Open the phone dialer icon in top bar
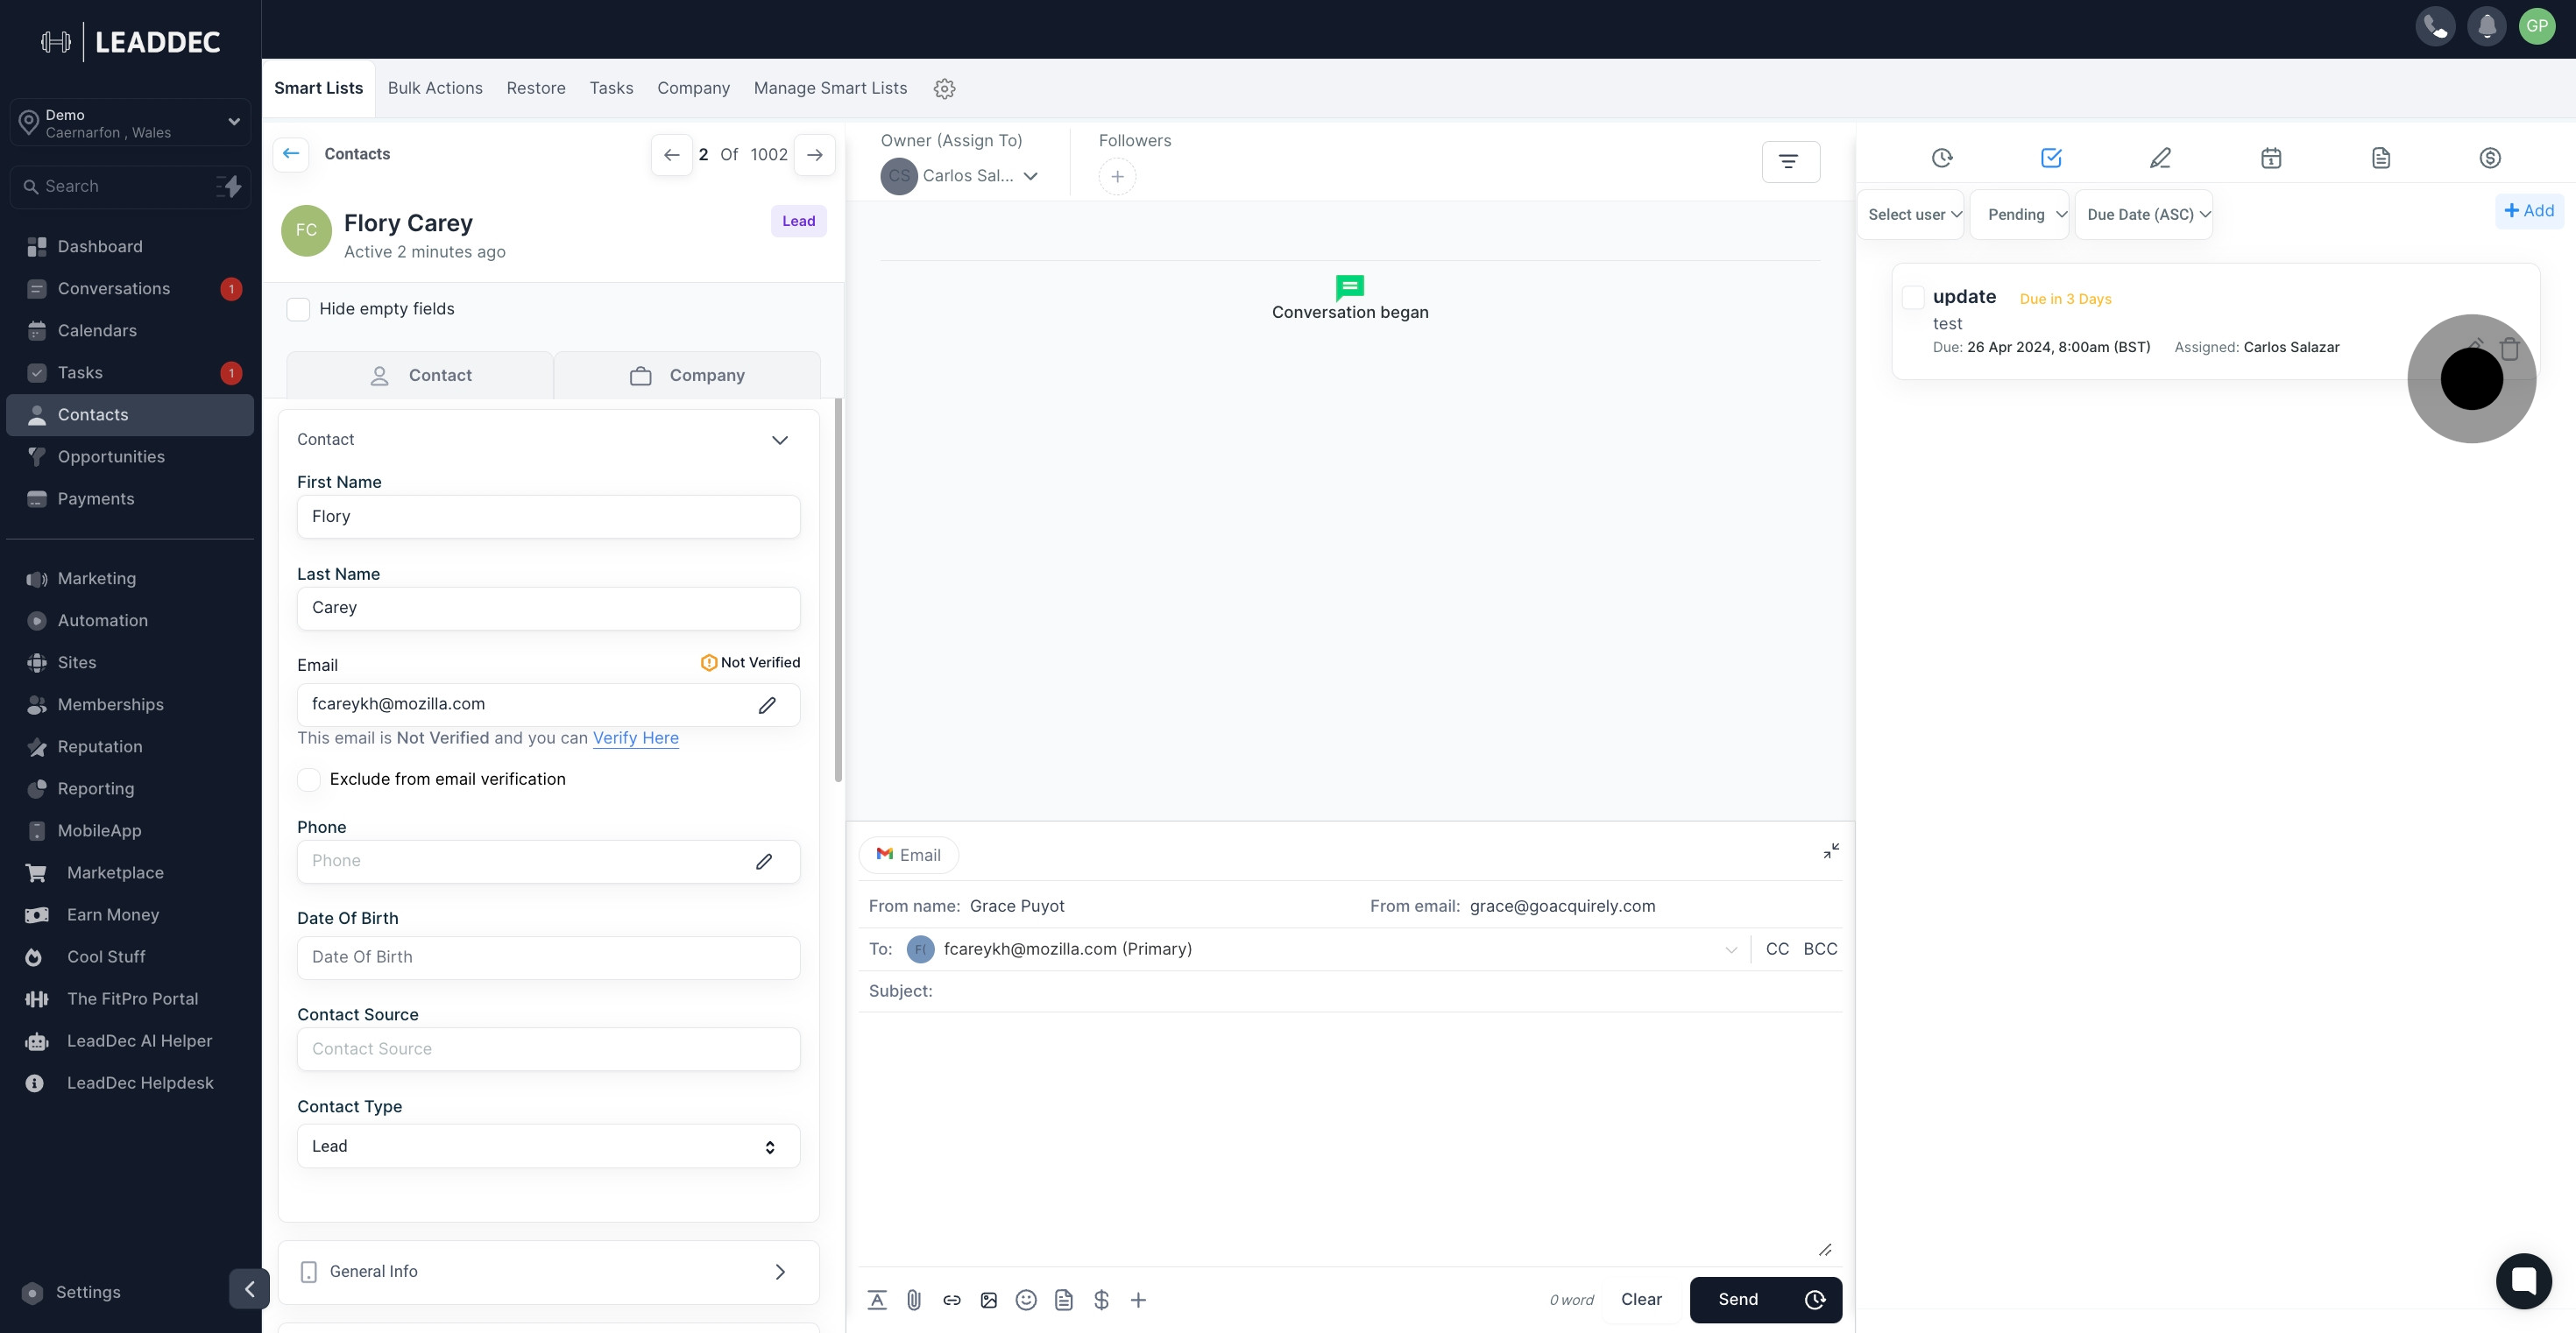The image size is (2576, 1333). [x=2435, y=27]
